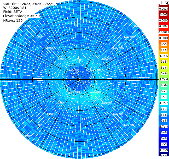Click the '0.0006' colorbar label
Image resolution: width=169 pixels, height=159 pixels.
(164, 20)
